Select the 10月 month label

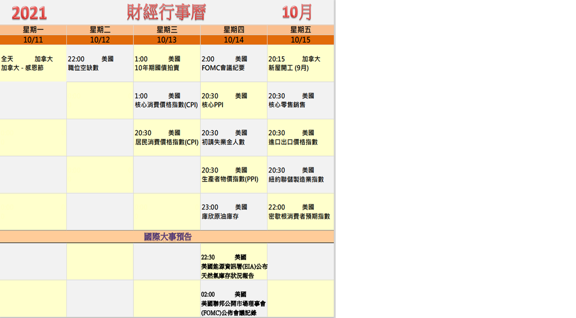297,12
